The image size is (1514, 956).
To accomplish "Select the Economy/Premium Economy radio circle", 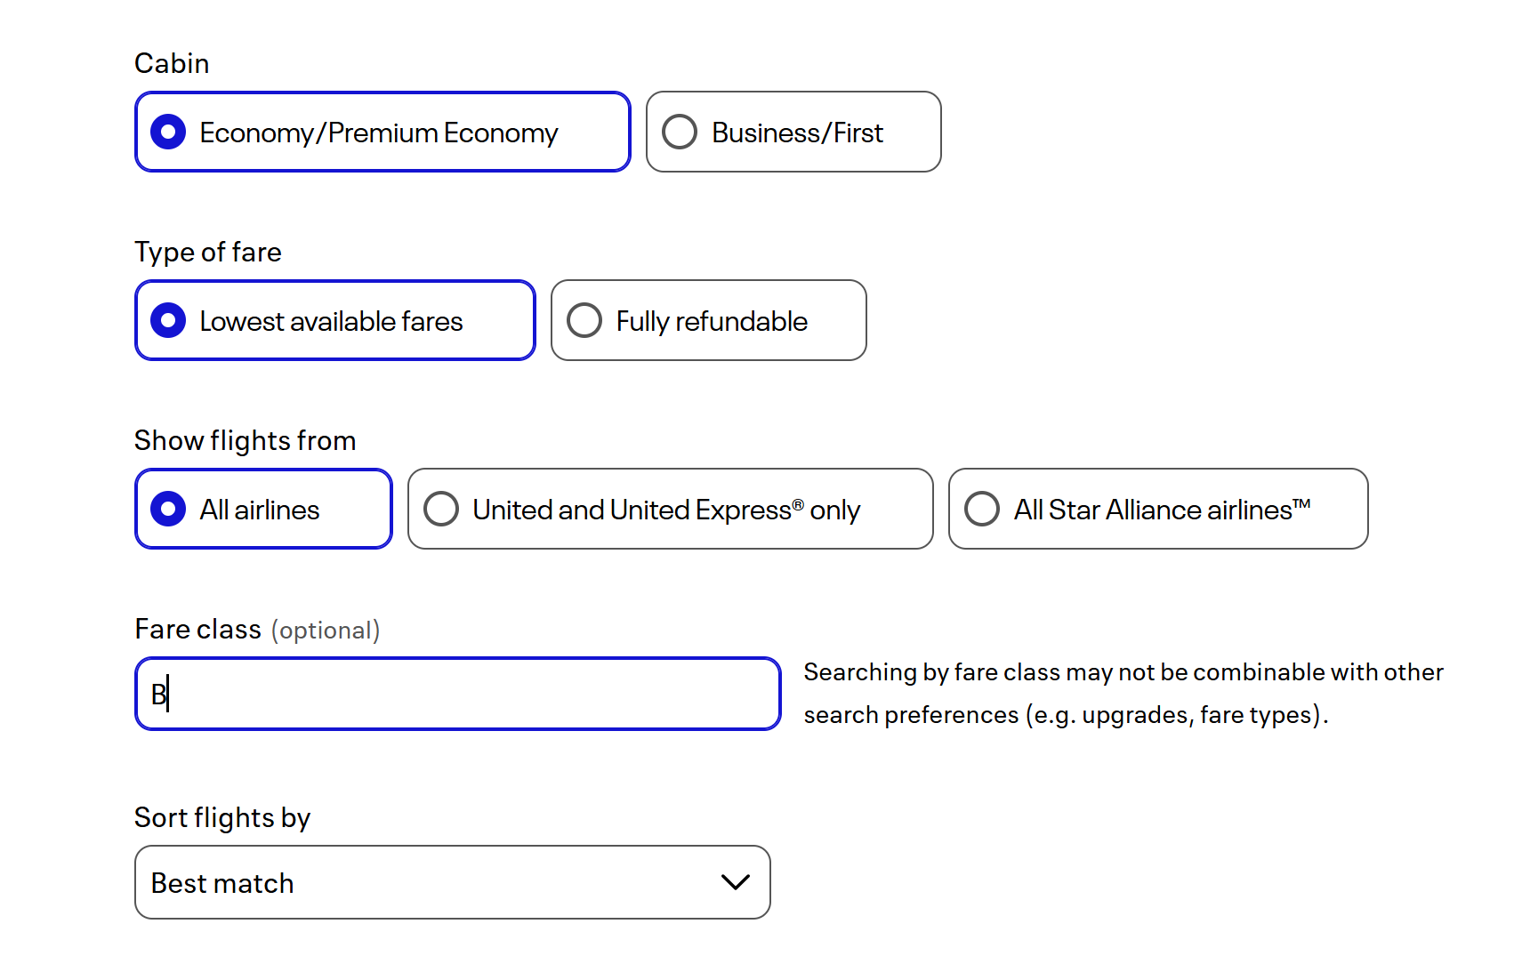I will click(x=168, y=132).
